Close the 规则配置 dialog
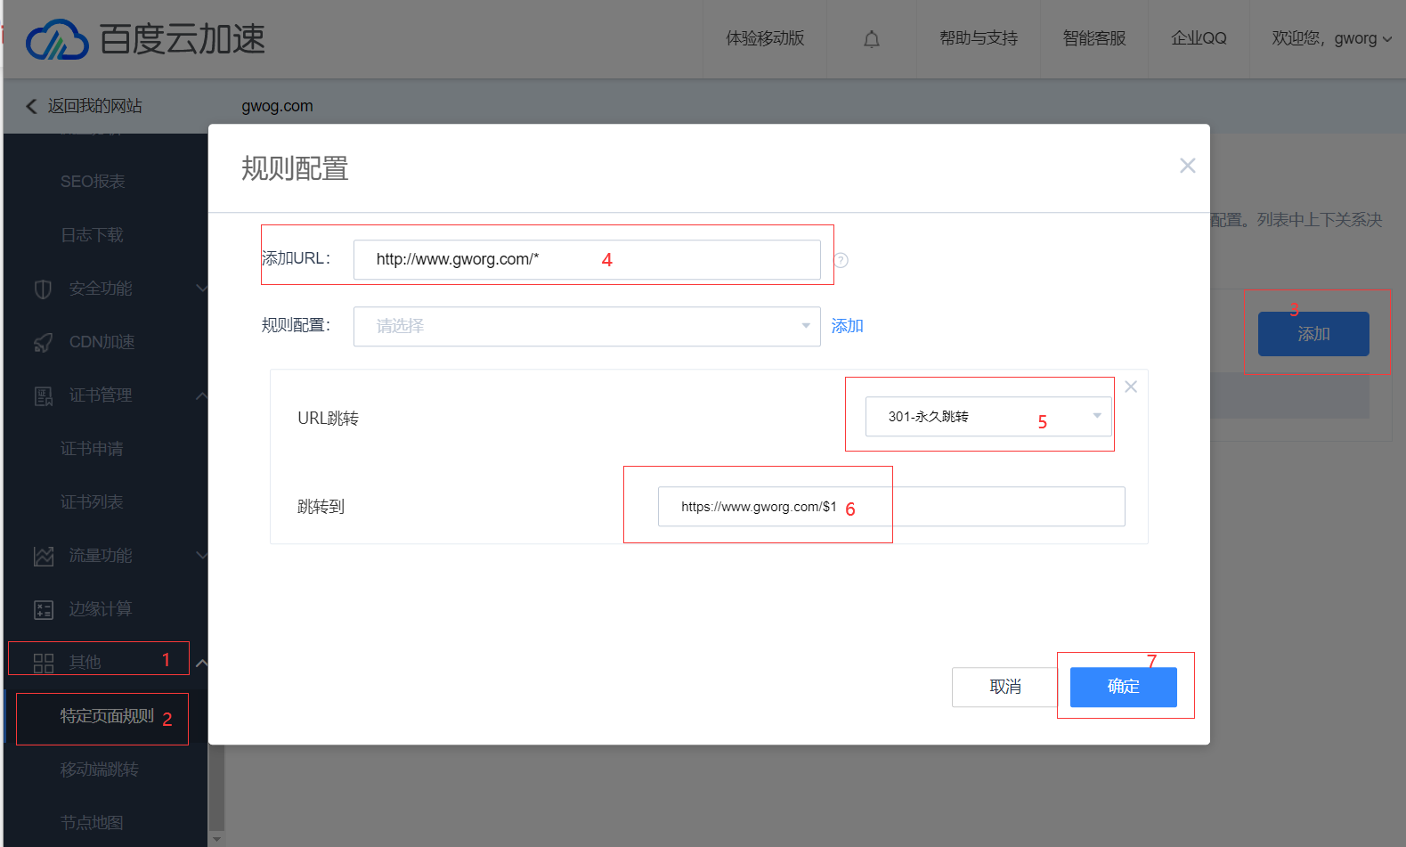Viewport: 1406px width, 847px height. click(x=1187, y=166)
